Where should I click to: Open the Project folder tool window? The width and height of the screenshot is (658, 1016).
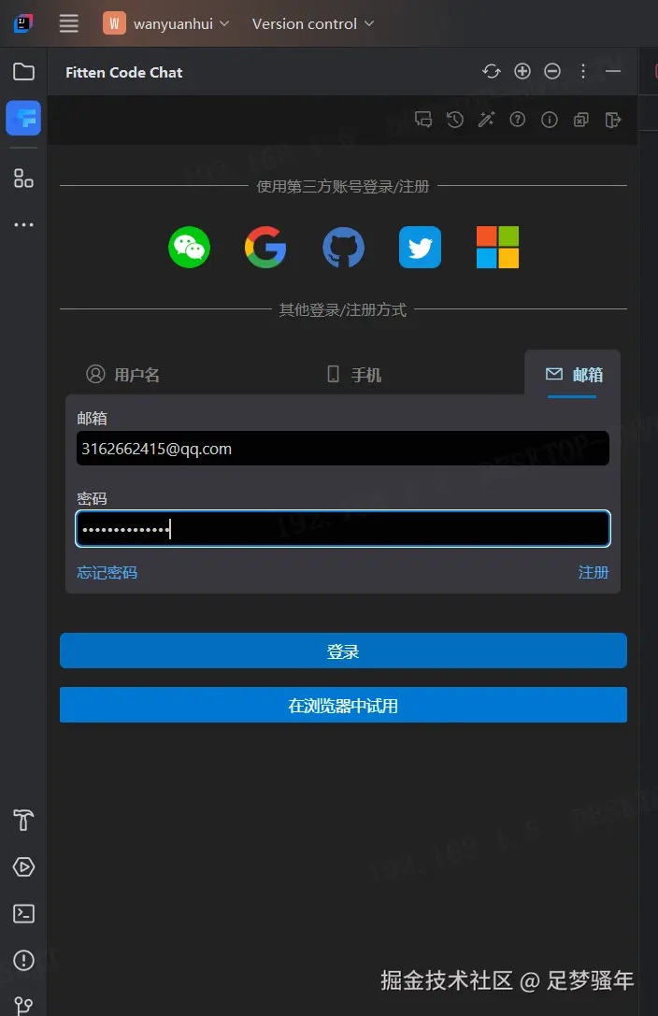pos(24,71)
